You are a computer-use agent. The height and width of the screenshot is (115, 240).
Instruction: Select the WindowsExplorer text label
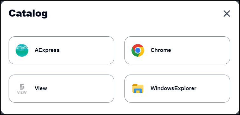coord(173,88)
